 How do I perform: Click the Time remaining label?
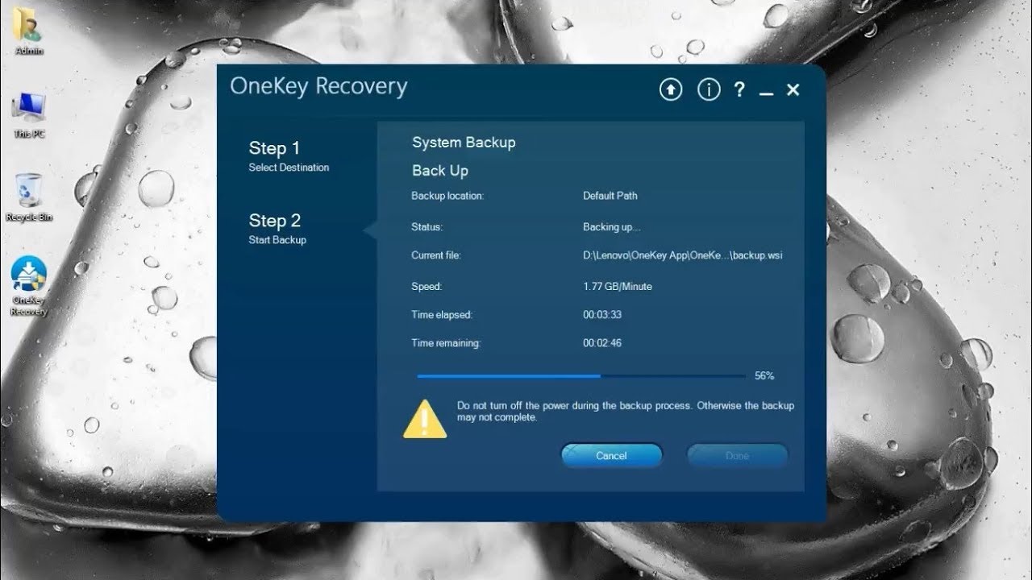446,343
